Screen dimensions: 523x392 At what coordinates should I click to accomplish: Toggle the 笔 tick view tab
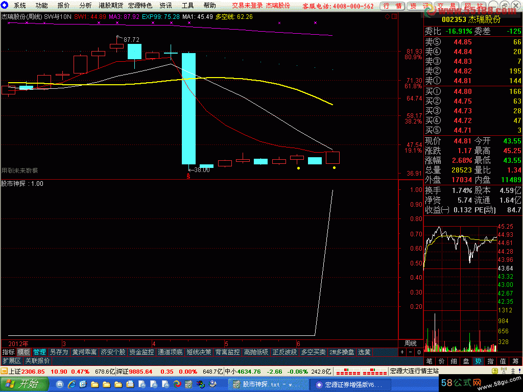[429, 361]
